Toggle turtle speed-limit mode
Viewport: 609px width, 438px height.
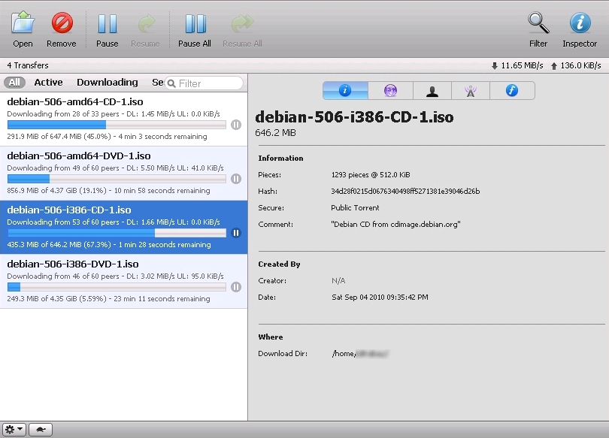click(x=43, y=430)
